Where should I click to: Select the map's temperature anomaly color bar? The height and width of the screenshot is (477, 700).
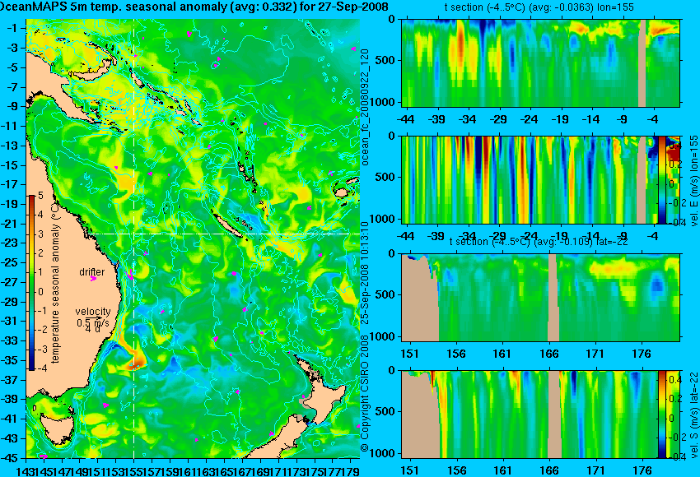coord(32,283)
